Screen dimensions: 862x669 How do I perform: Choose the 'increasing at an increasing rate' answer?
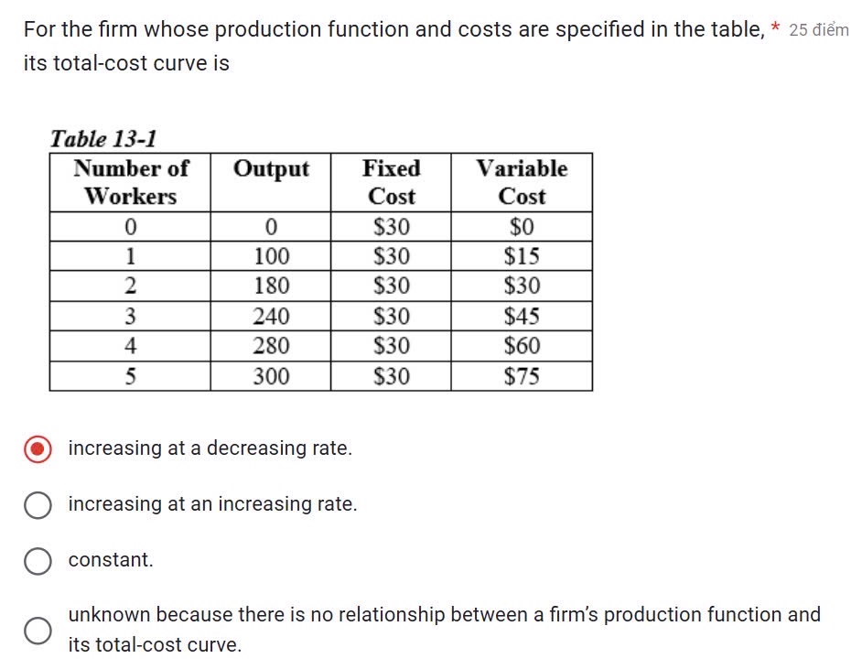38,504
